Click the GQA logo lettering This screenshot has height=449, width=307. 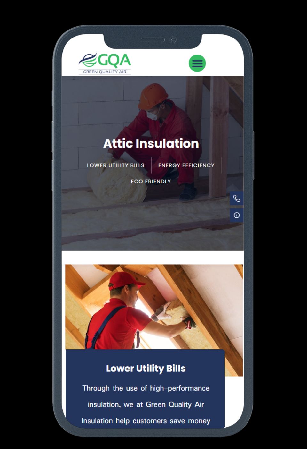114,60
